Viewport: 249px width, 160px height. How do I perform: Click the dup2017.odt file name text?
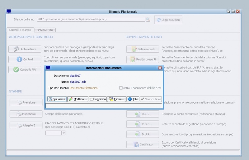(x=78, y=82)
